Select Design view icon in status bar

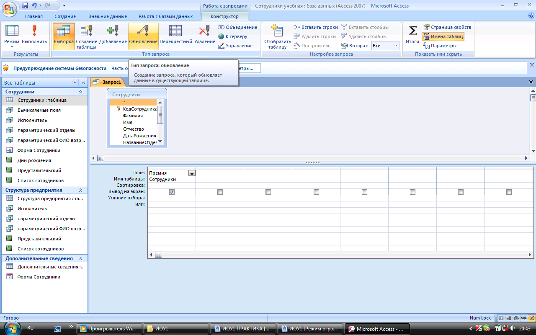532,318
